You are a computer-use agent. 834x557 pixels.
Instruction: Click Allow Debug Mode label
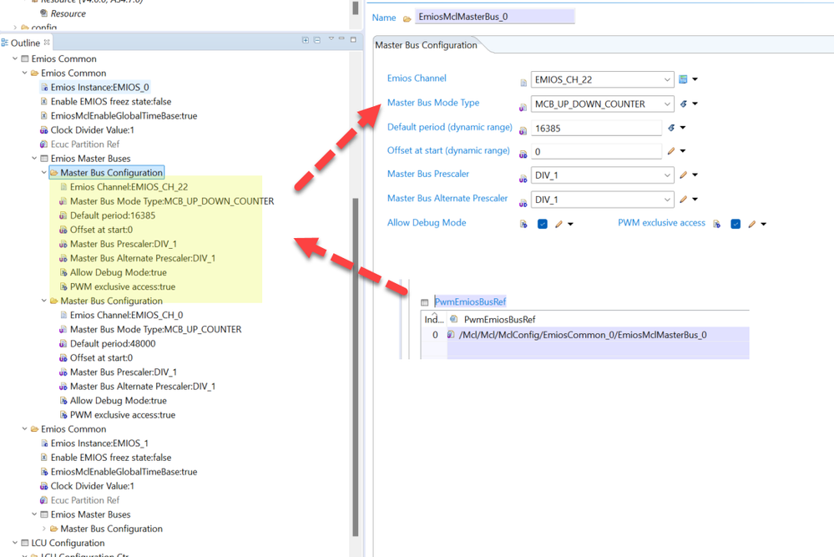[427, 223]
